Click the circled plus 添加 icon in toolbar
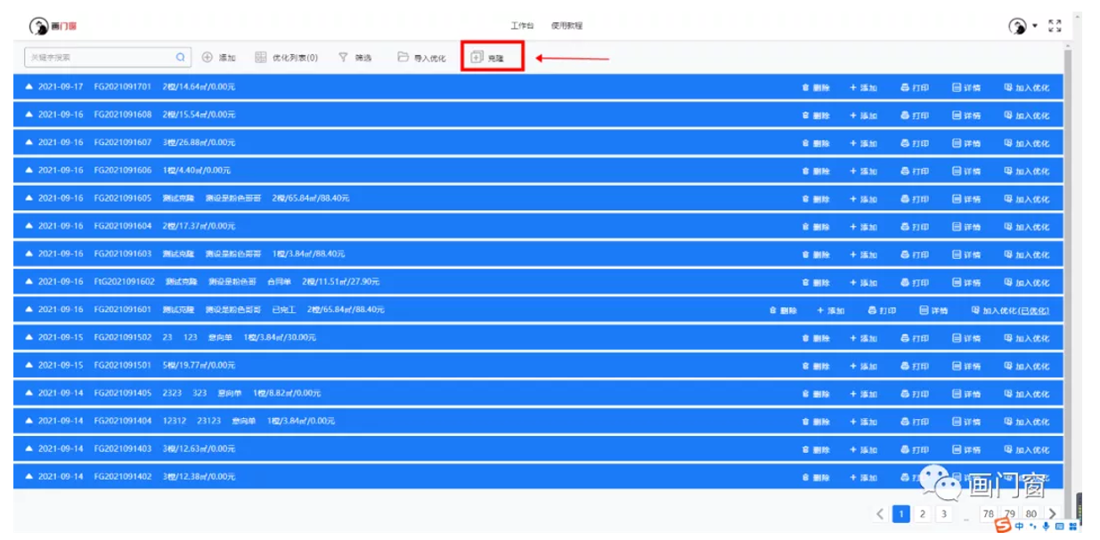Image resolution: width=1100 pixels, height=540 pixels. (x=208, y=57)
